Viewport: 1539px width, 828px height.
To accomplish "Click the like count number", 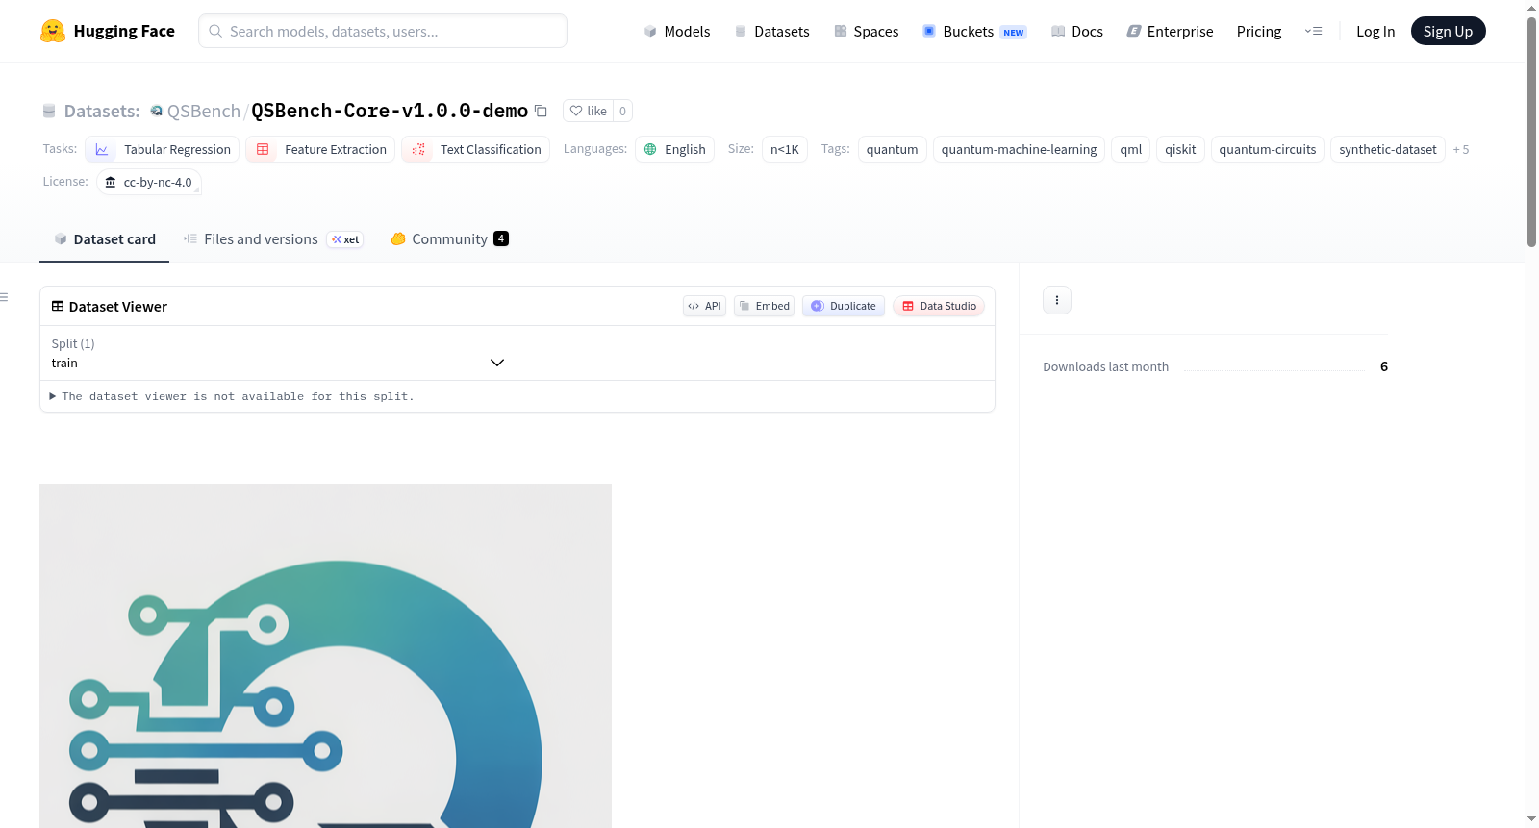I will coord(622,111).
